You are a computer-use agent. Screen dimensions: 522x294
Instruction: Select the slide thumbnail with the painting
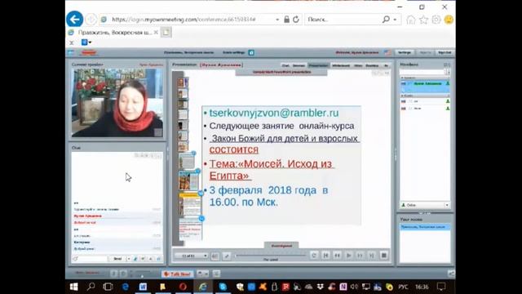click(188, 180)
